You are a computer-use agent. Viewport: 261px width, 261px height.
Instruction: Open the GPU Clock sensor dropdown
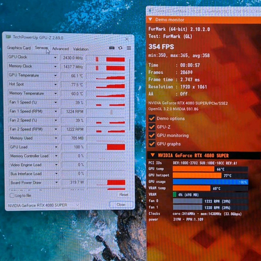(x=55, y=57)
